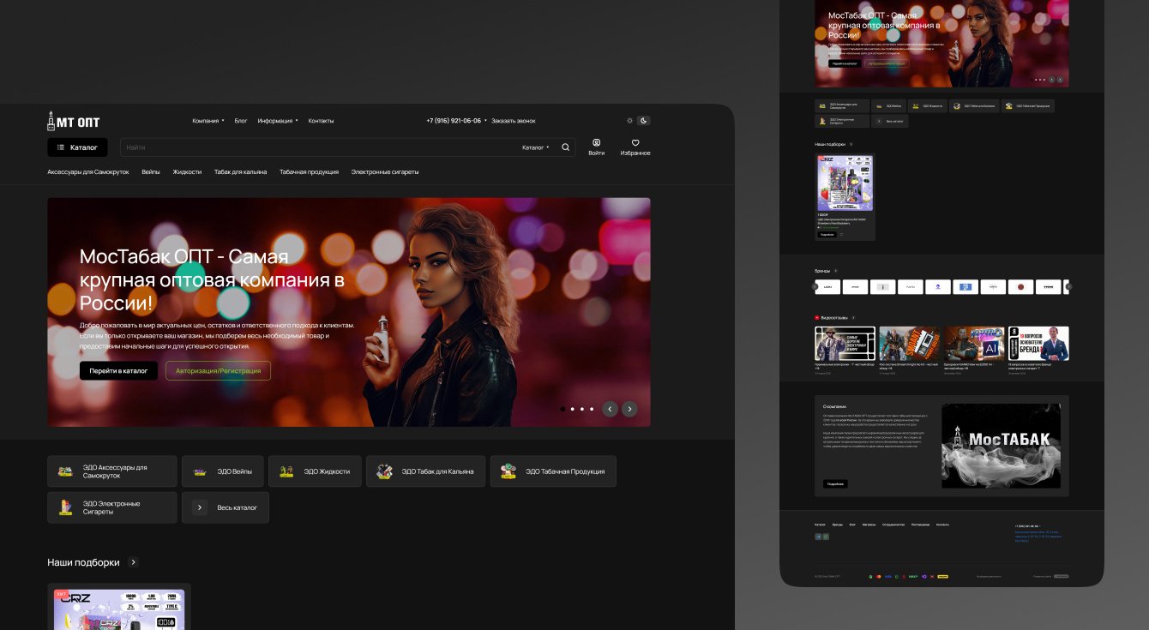Viewport: 1149px width, 630px height.
Task: Advance to the next hero banner slide
Action: tap(629, 409)
